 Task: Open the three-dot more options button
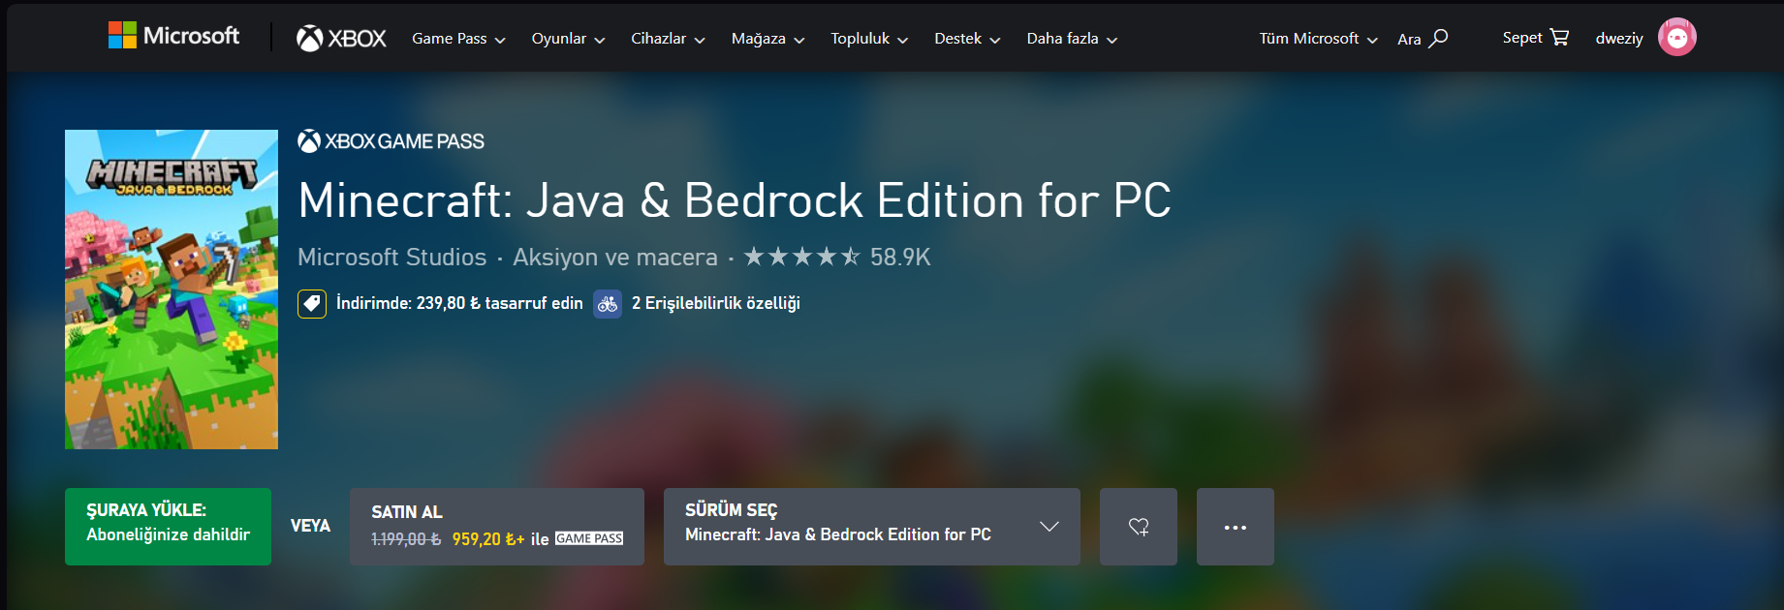pos(1236,527)
